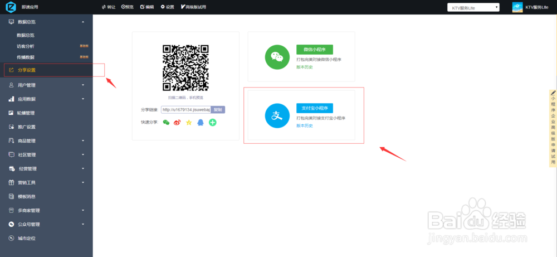Open 版本历史 under 微信小程序
Screen dimensions: 557x257
[305, 67]
